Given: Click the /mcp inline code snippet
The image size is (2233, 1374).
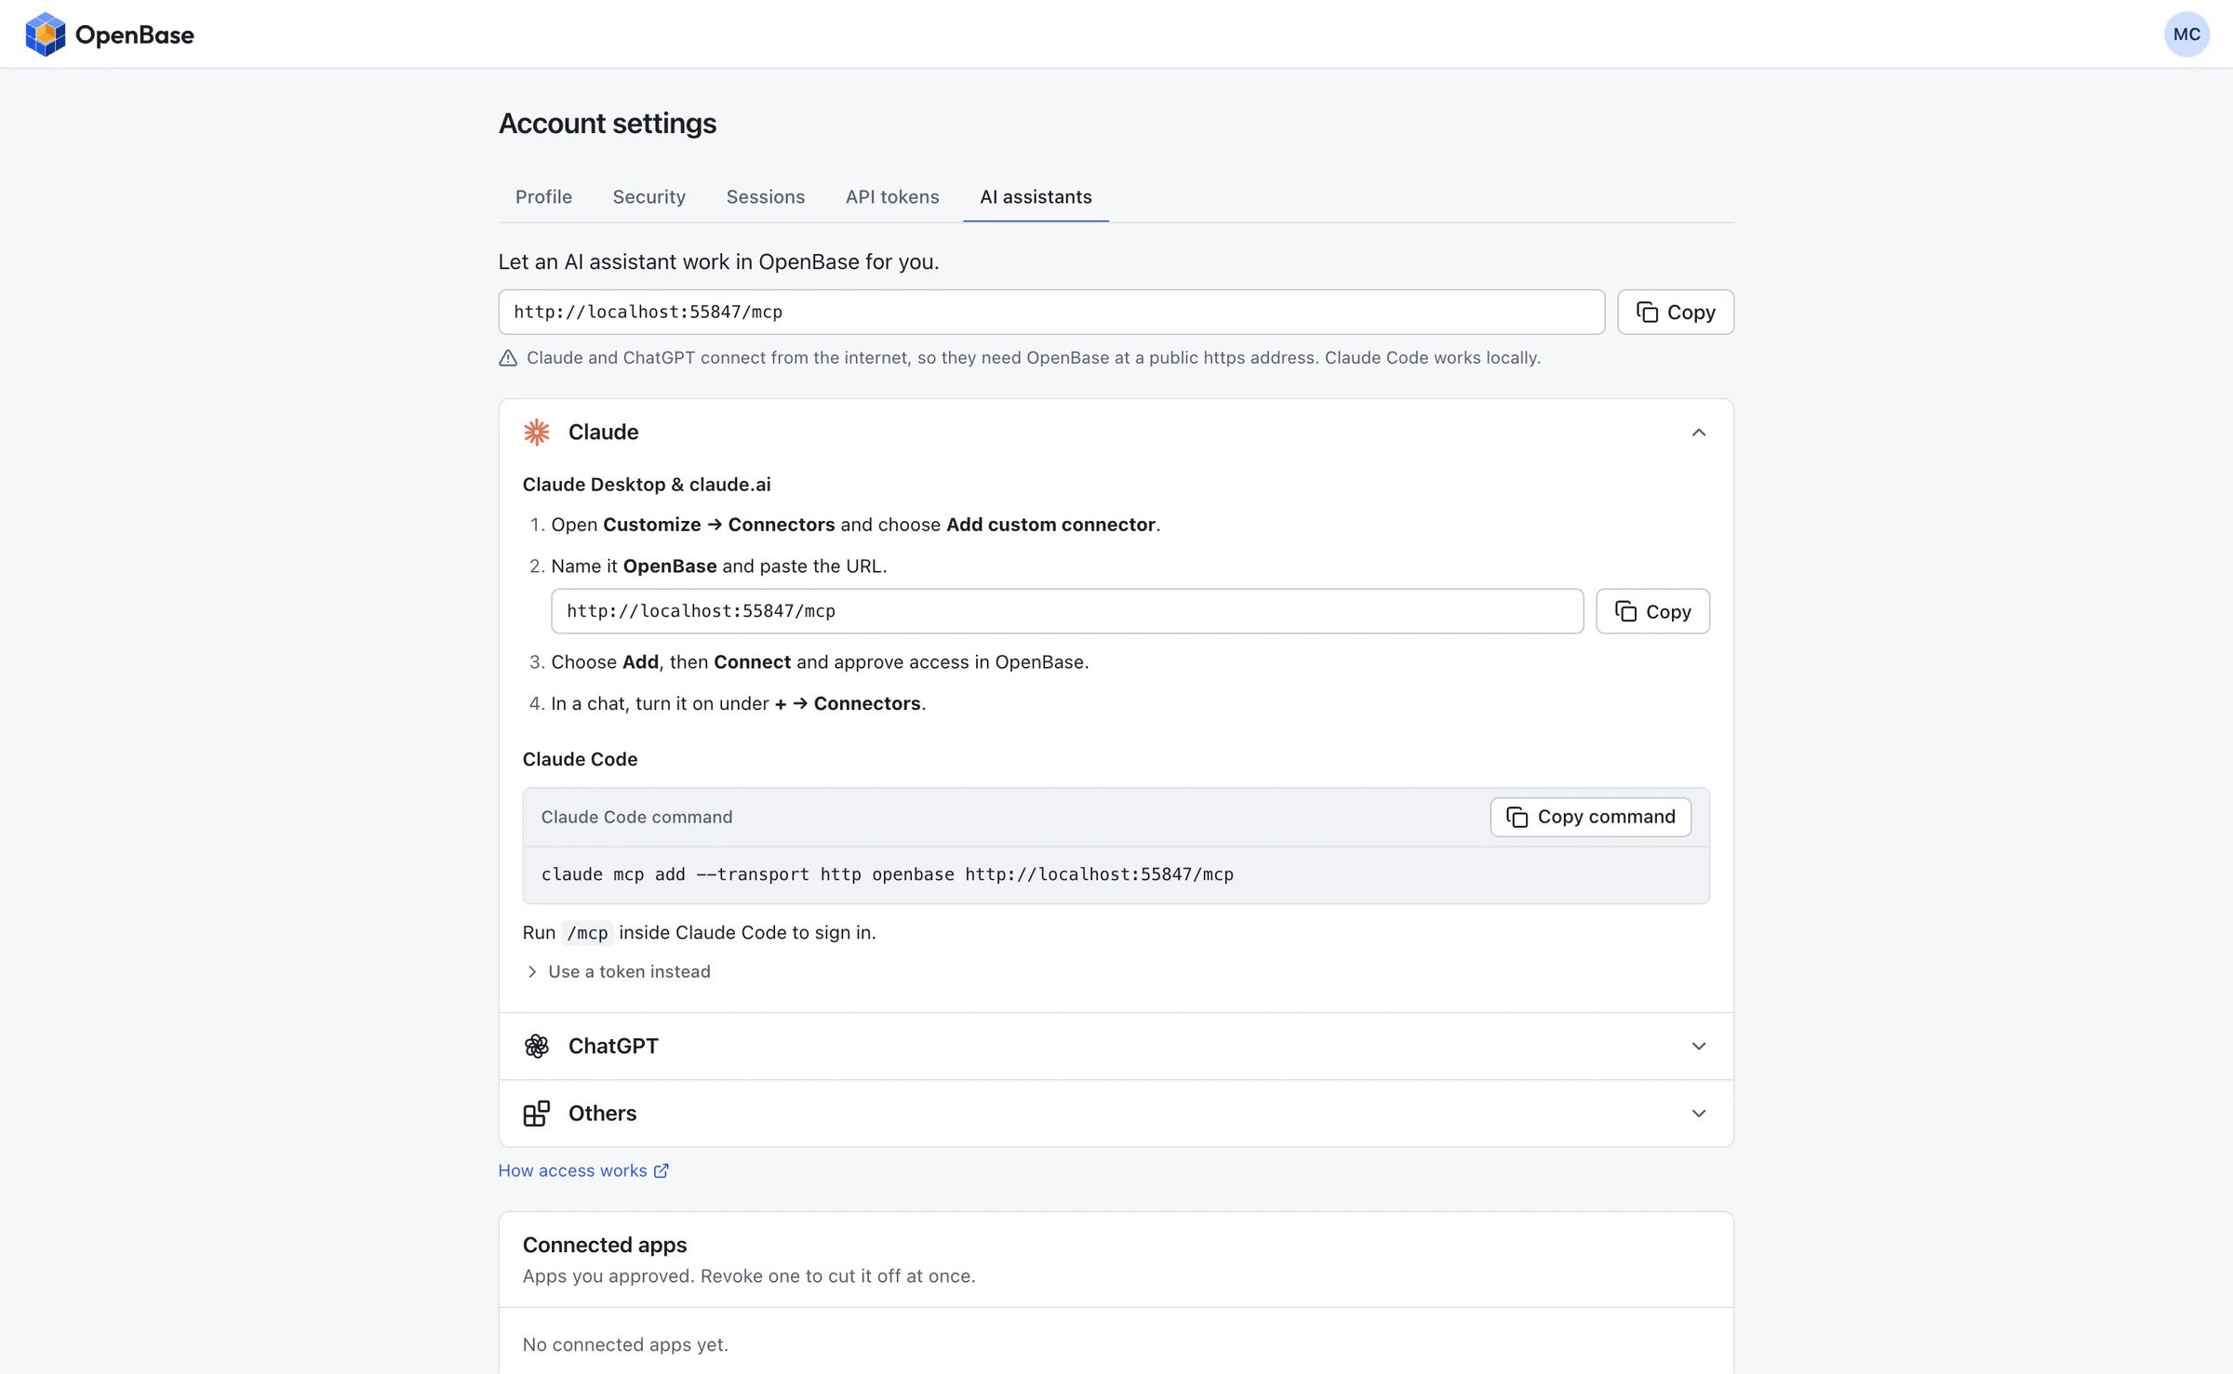Looking at the screenshot, I should coord(587,933).
